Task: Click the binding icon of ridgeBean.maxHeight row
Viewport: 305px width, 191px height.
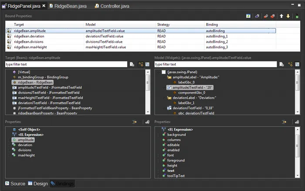Action: 9,47
